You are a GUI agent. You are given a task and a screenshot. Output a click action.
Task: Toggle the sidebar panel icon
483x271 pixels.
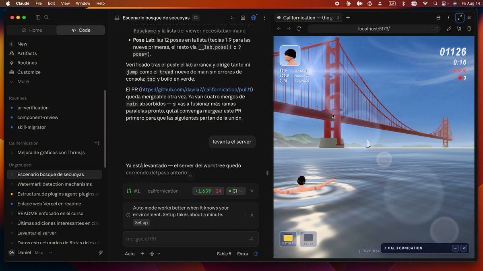click(38, 17)
